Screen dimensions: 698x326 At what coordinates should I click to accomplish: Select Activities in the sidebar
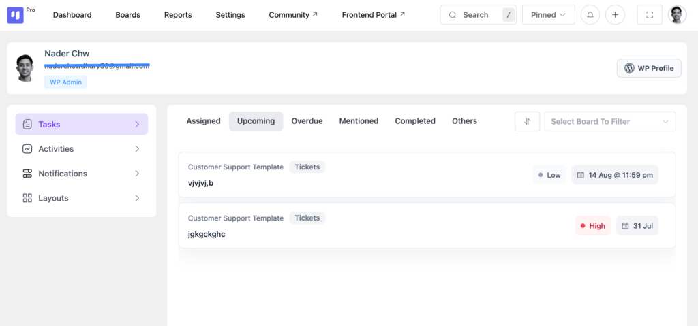point(82,149)
